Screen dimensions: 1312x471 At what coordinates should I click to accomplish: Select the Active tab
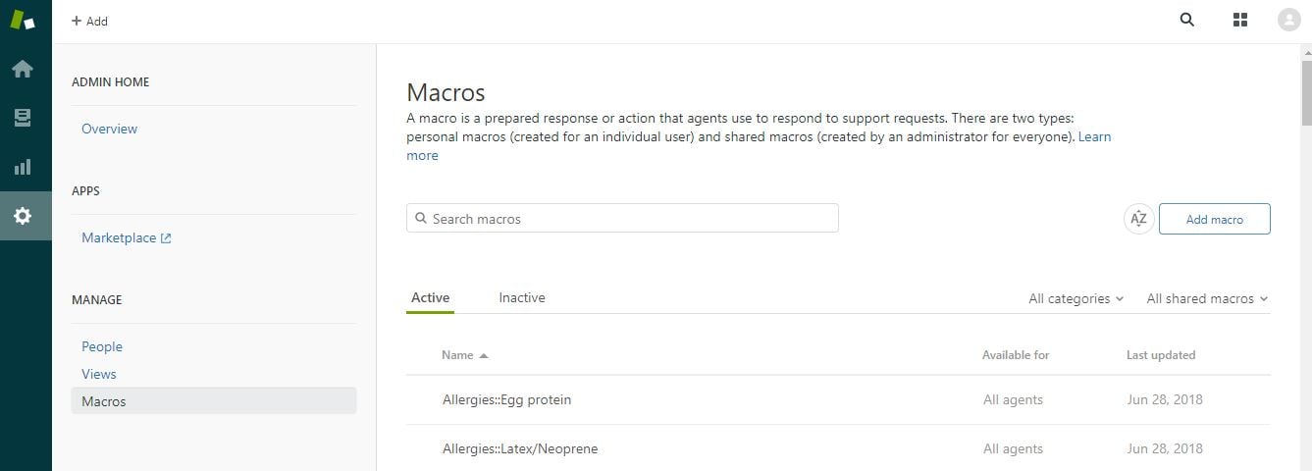pyautogui.click(x=430, y=297)
